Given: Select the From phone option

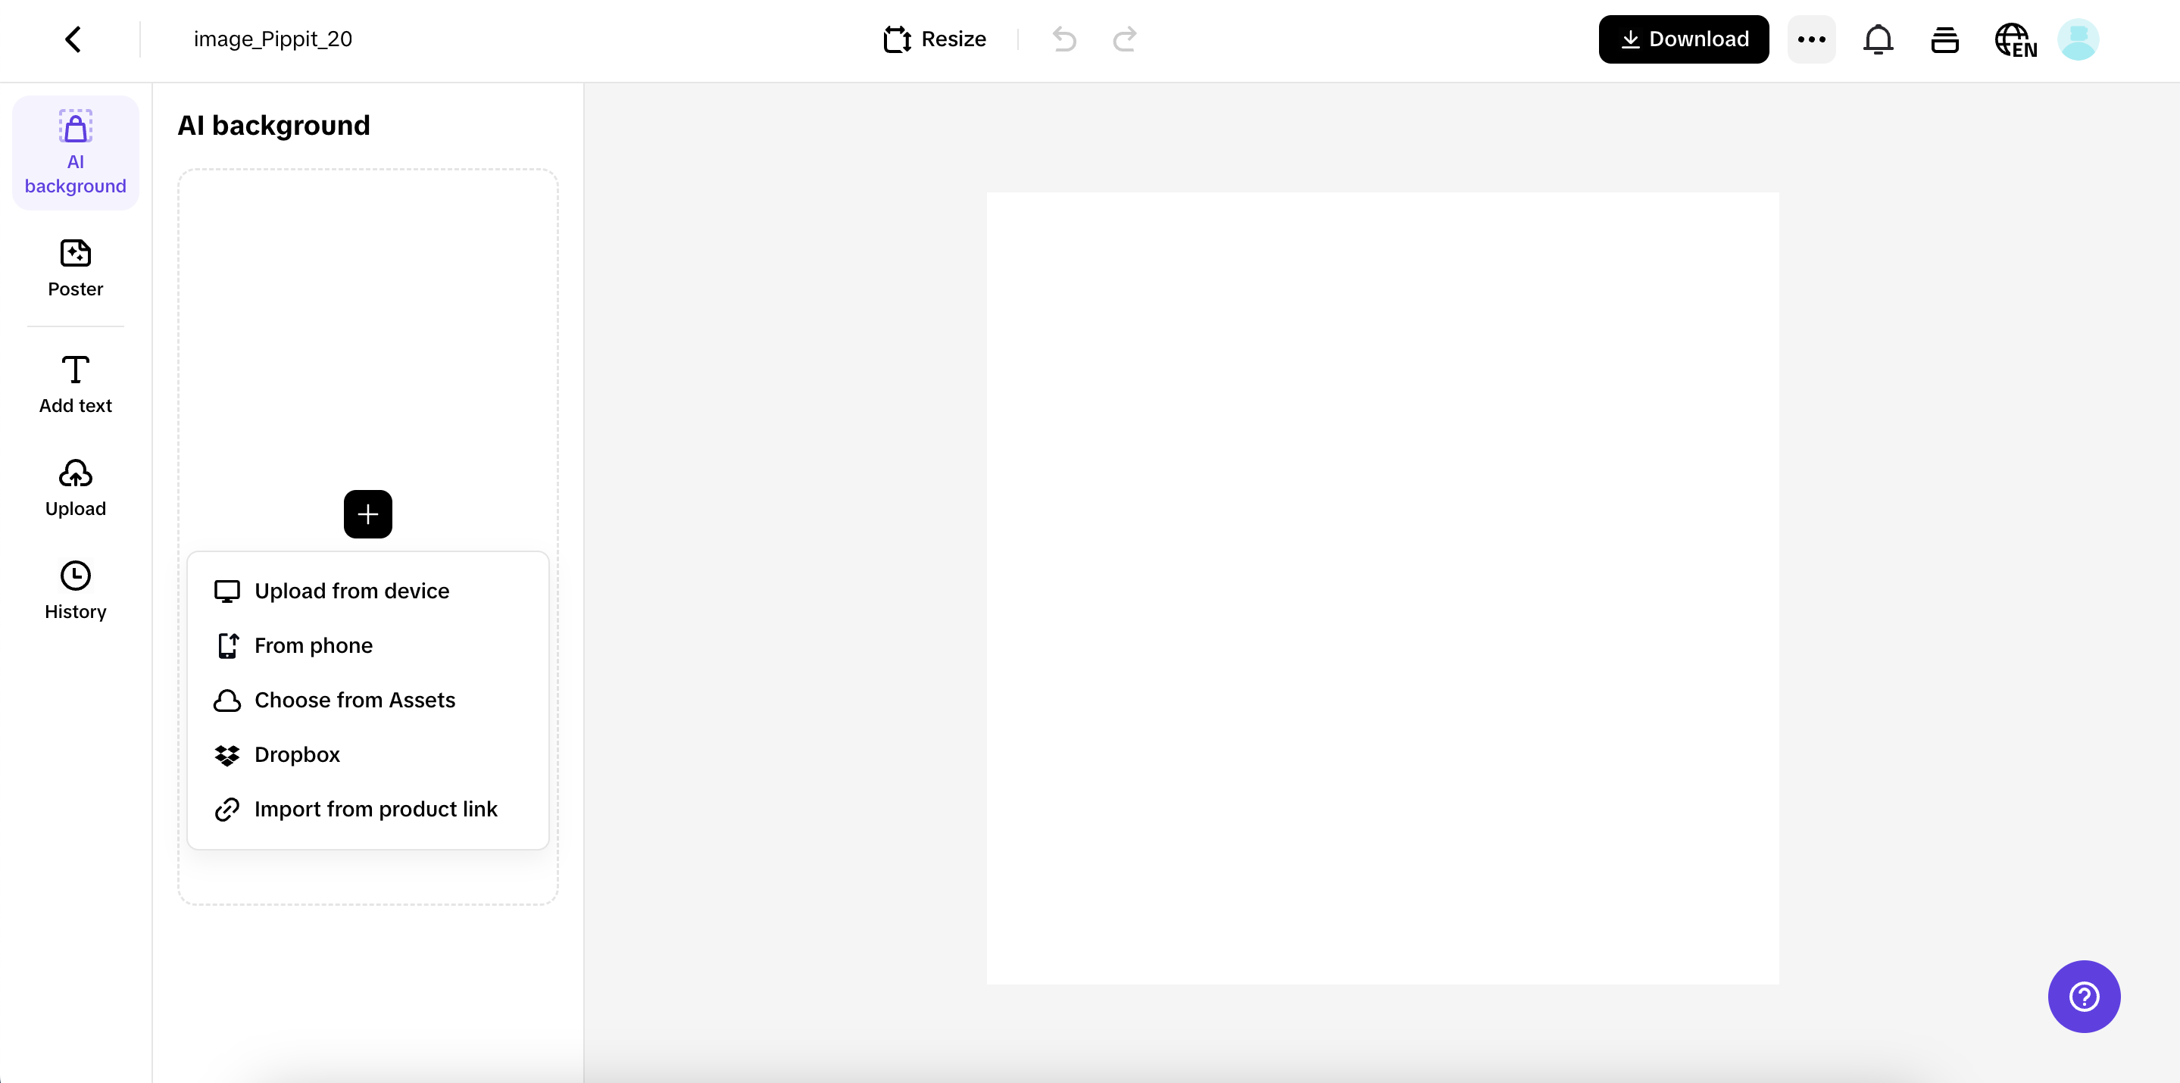Looking at the screenshot, I should [x=313, y=644].
